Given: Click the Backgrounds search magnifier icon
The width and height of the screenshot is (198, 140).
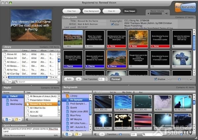Looking at the screenshot, I should [x=144, y=134].
